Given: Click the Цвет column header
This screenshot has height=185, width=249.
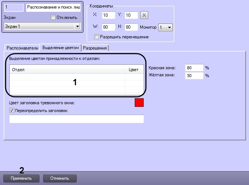Looking at the screenshot, I should pos(134,70).
